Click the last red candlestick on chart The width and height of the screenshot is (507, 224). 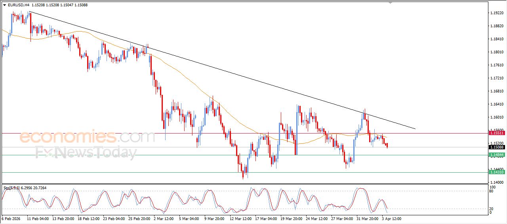coord(387,146)
